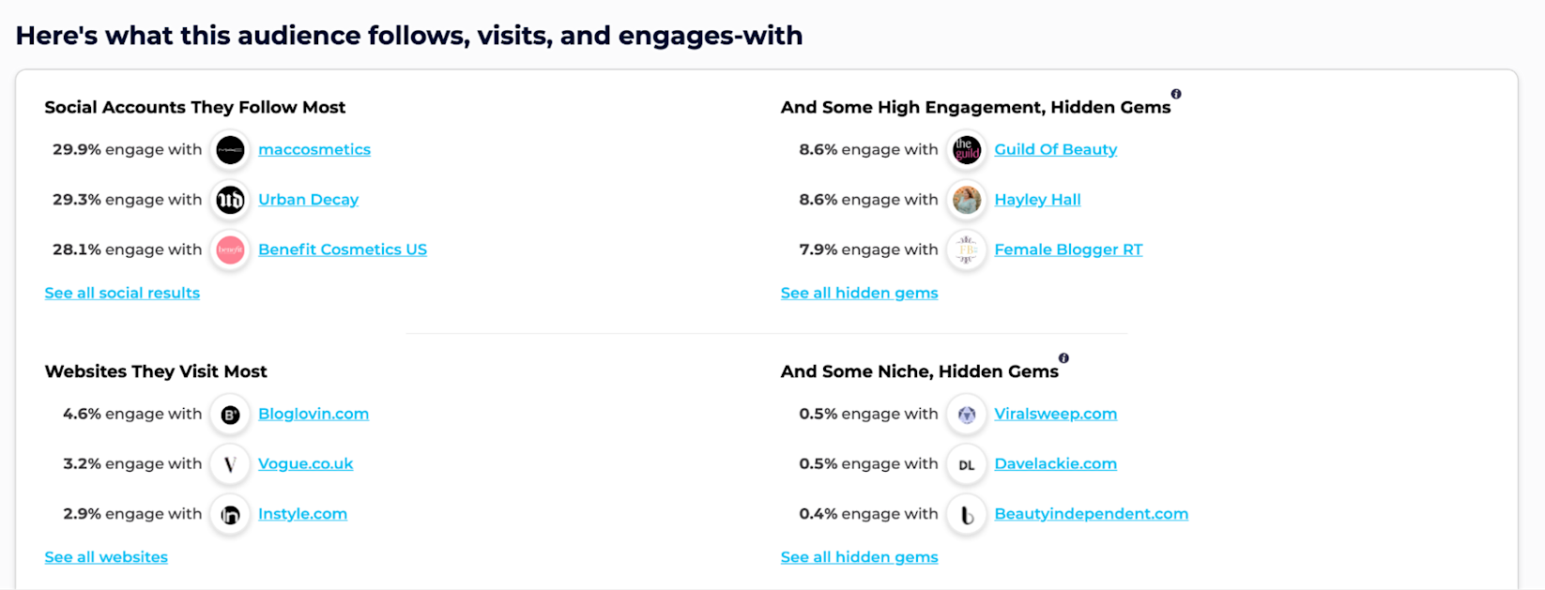Viewport: 1545px width, 590px height.
Task: Click the Benefit Cosmetics pink logo icon
Action: pyautogui.click(x=230, y=250)
